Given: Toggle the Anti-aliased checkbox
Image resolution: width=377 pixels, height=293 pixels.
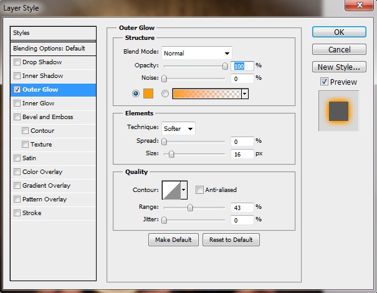Looking at the screenshot, I should [x=199, y=190].
